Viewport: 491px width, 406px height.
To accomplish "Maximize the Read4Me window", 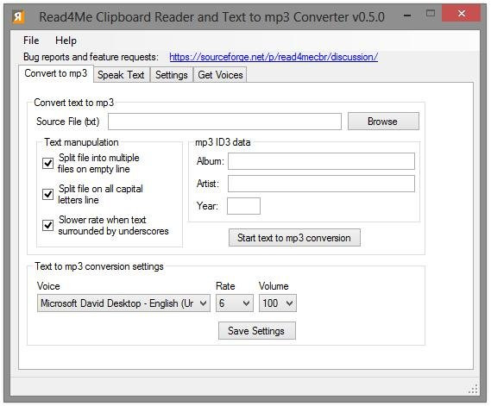I will point(431,14).
